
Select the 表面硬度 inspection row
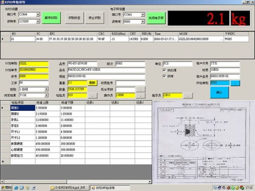click(76, 144)
